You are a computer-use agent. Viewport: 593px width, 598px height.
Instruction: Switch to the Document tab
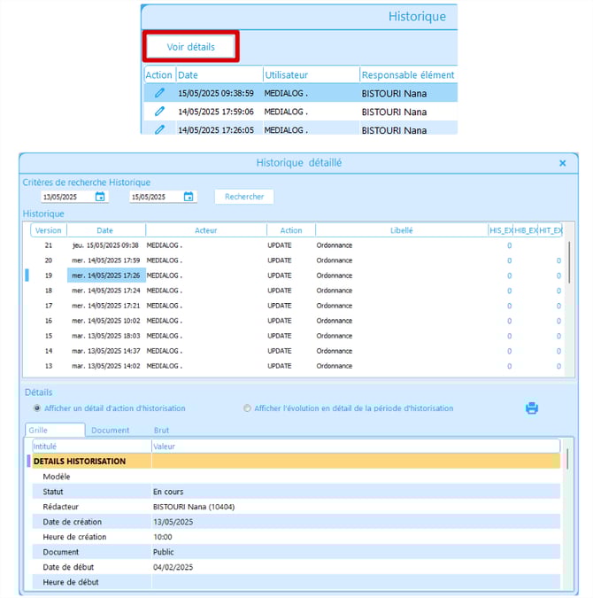111,431
